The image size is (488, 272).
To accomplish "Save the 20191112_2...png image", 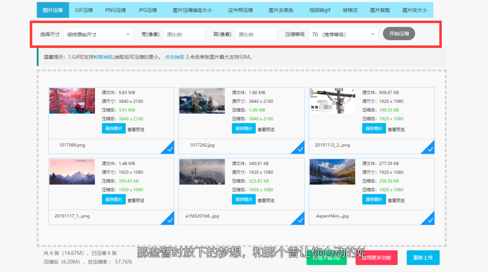I will coord(374,129).
